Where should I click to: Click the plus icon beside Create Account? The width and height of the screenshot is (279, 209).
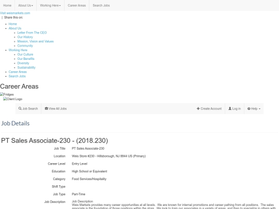pyautogui.click(x=198, y=108)
